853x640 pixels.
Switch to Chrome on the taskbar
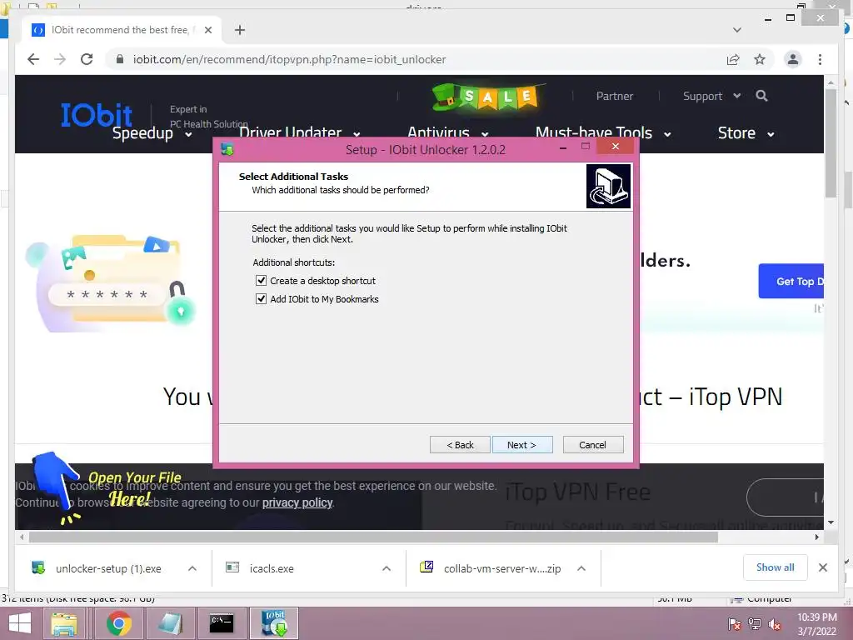click(119, 623)
